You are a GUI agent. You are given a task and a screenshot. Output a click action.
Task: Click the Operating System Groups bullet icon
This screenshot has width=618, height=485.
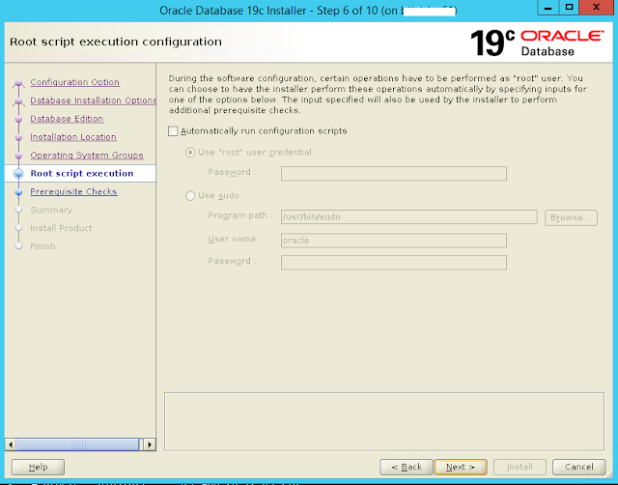pyautogui.click(x=18, y=156)
